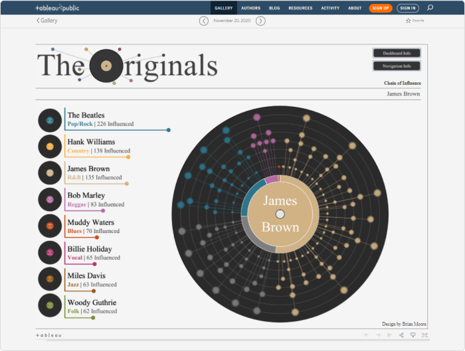Go back via Gallery link
The image size is (465, 351).
[47, 21]
